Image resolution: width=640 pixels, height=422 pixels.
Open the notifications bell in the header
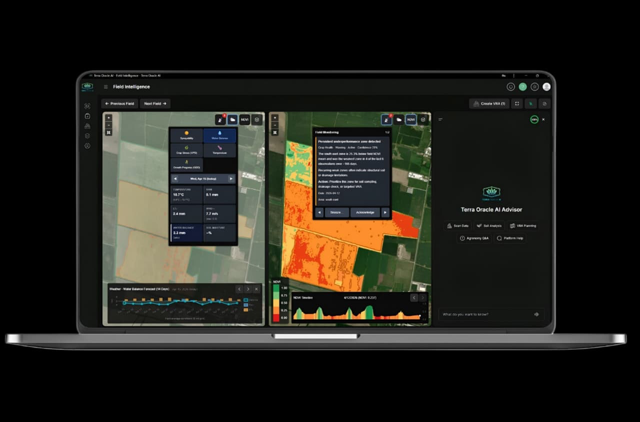[x=510, y=87]
